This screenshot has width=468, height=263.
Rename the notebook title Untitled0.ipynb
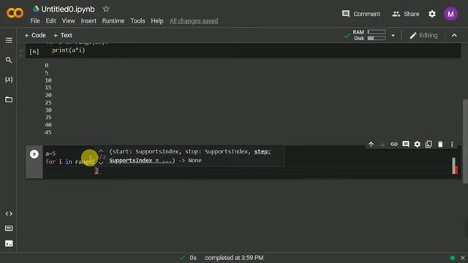coord(68,9)
